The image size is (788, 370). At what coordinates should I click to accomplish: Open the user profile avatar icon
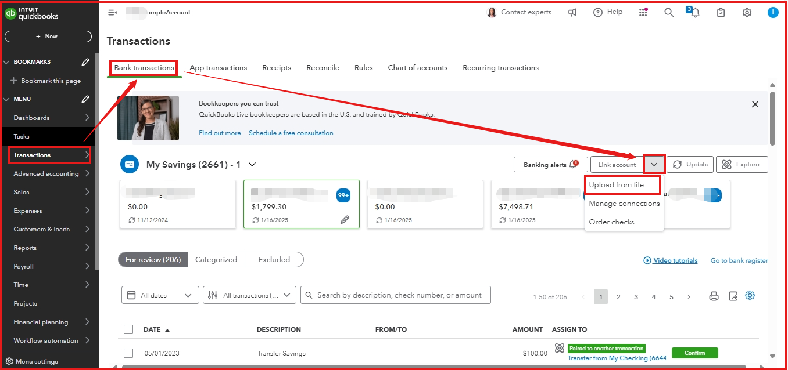click(x=773, y=12)
